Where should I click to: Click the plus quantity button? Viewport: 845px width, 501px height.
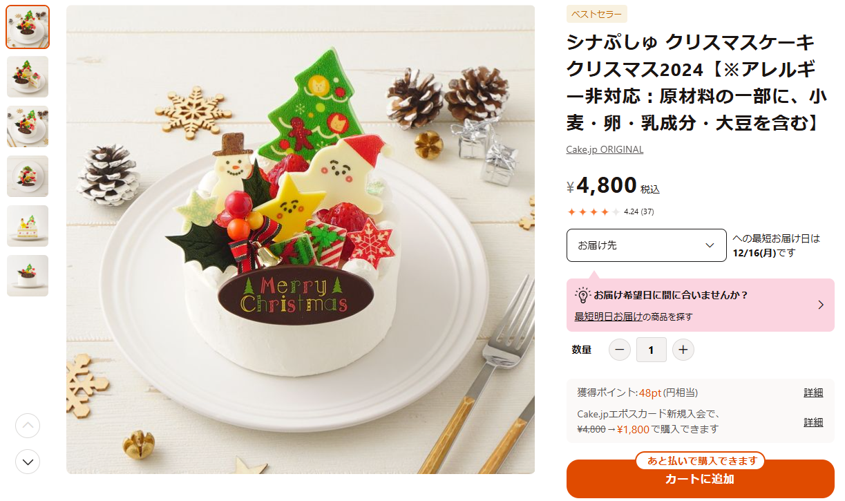point(683,350)
